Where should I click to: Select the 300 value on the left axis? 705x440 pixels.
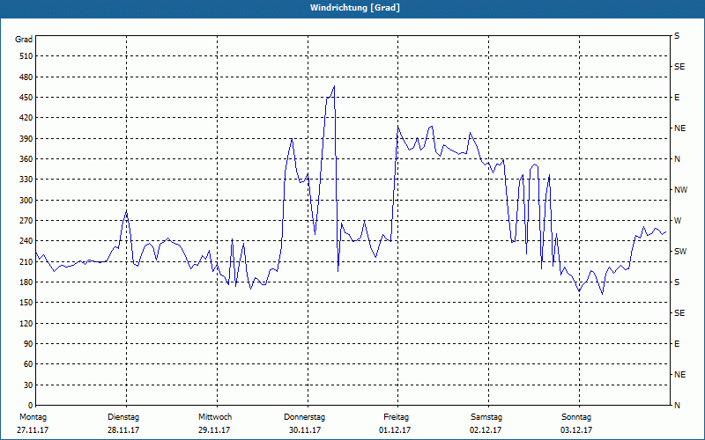click(x=26, y=201)
